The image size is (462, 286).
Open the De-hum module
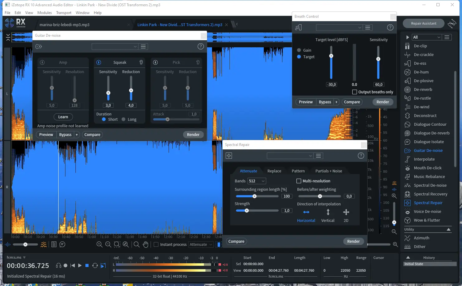(421, 72)
